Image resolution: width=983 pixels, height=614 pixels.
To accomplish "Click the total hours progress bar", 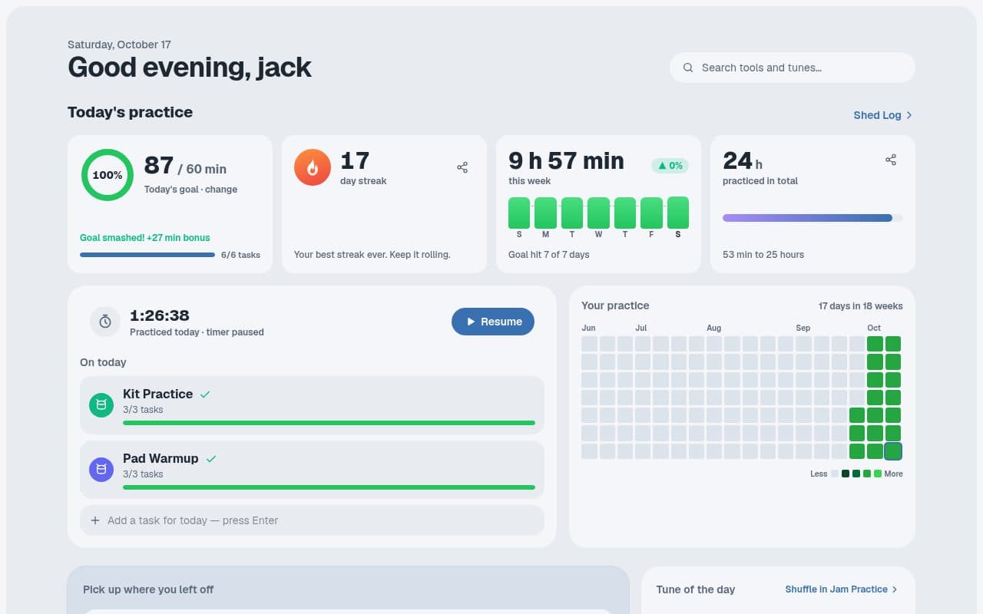I will (x=813, y=218).
